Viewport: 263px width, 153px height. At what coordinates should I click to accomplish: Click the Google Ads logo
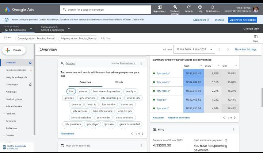tap(7, 9)
